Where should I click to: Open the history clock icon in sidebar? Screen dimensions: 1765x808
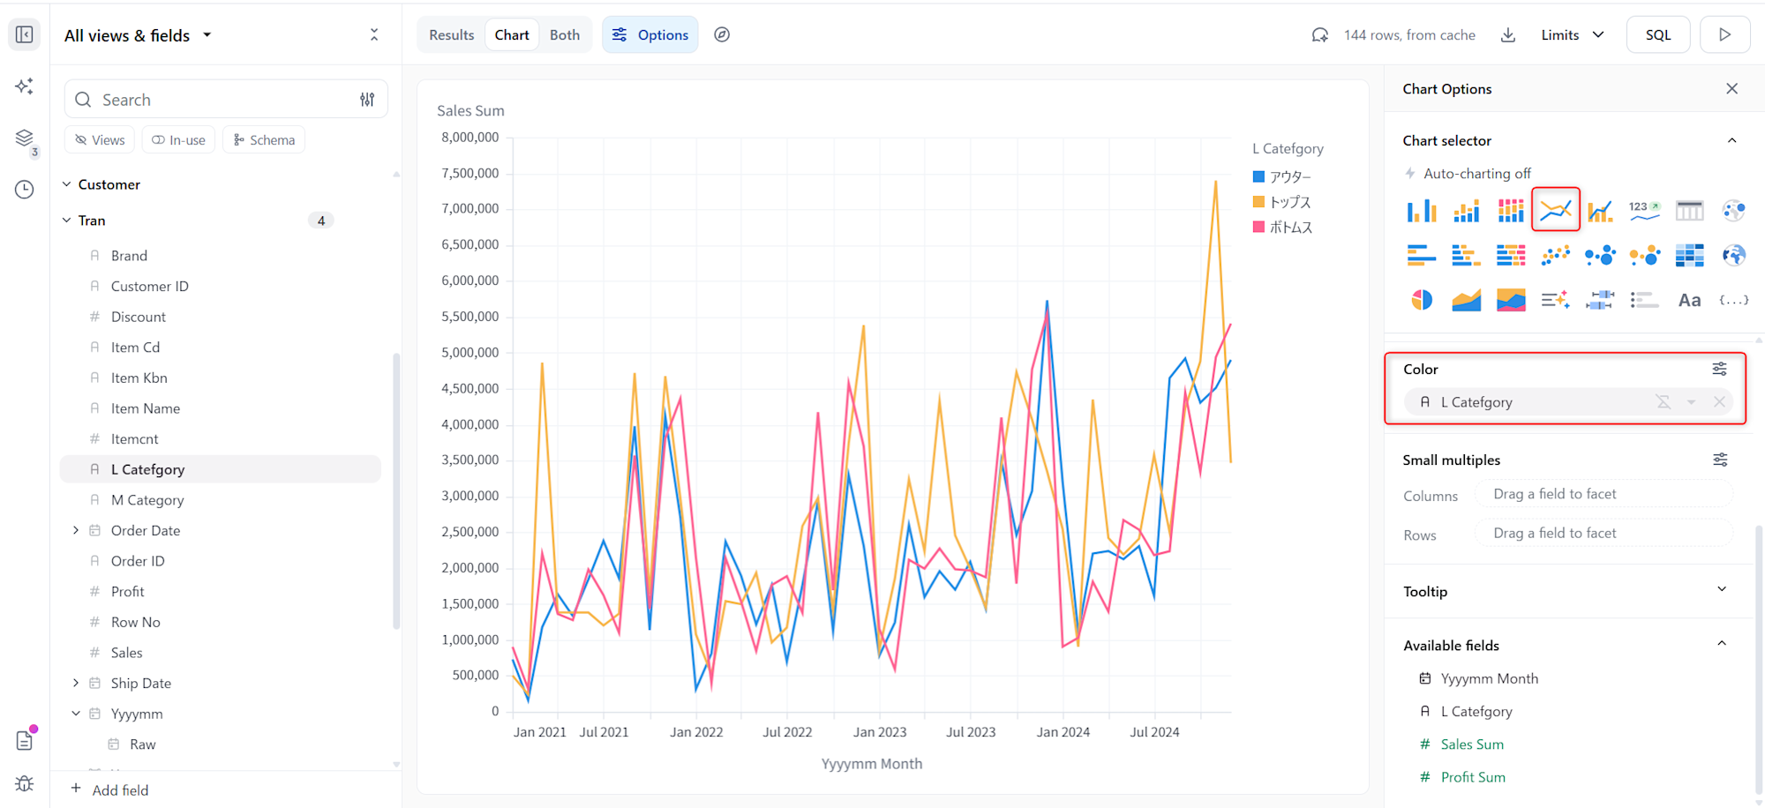tap(25, 190)
